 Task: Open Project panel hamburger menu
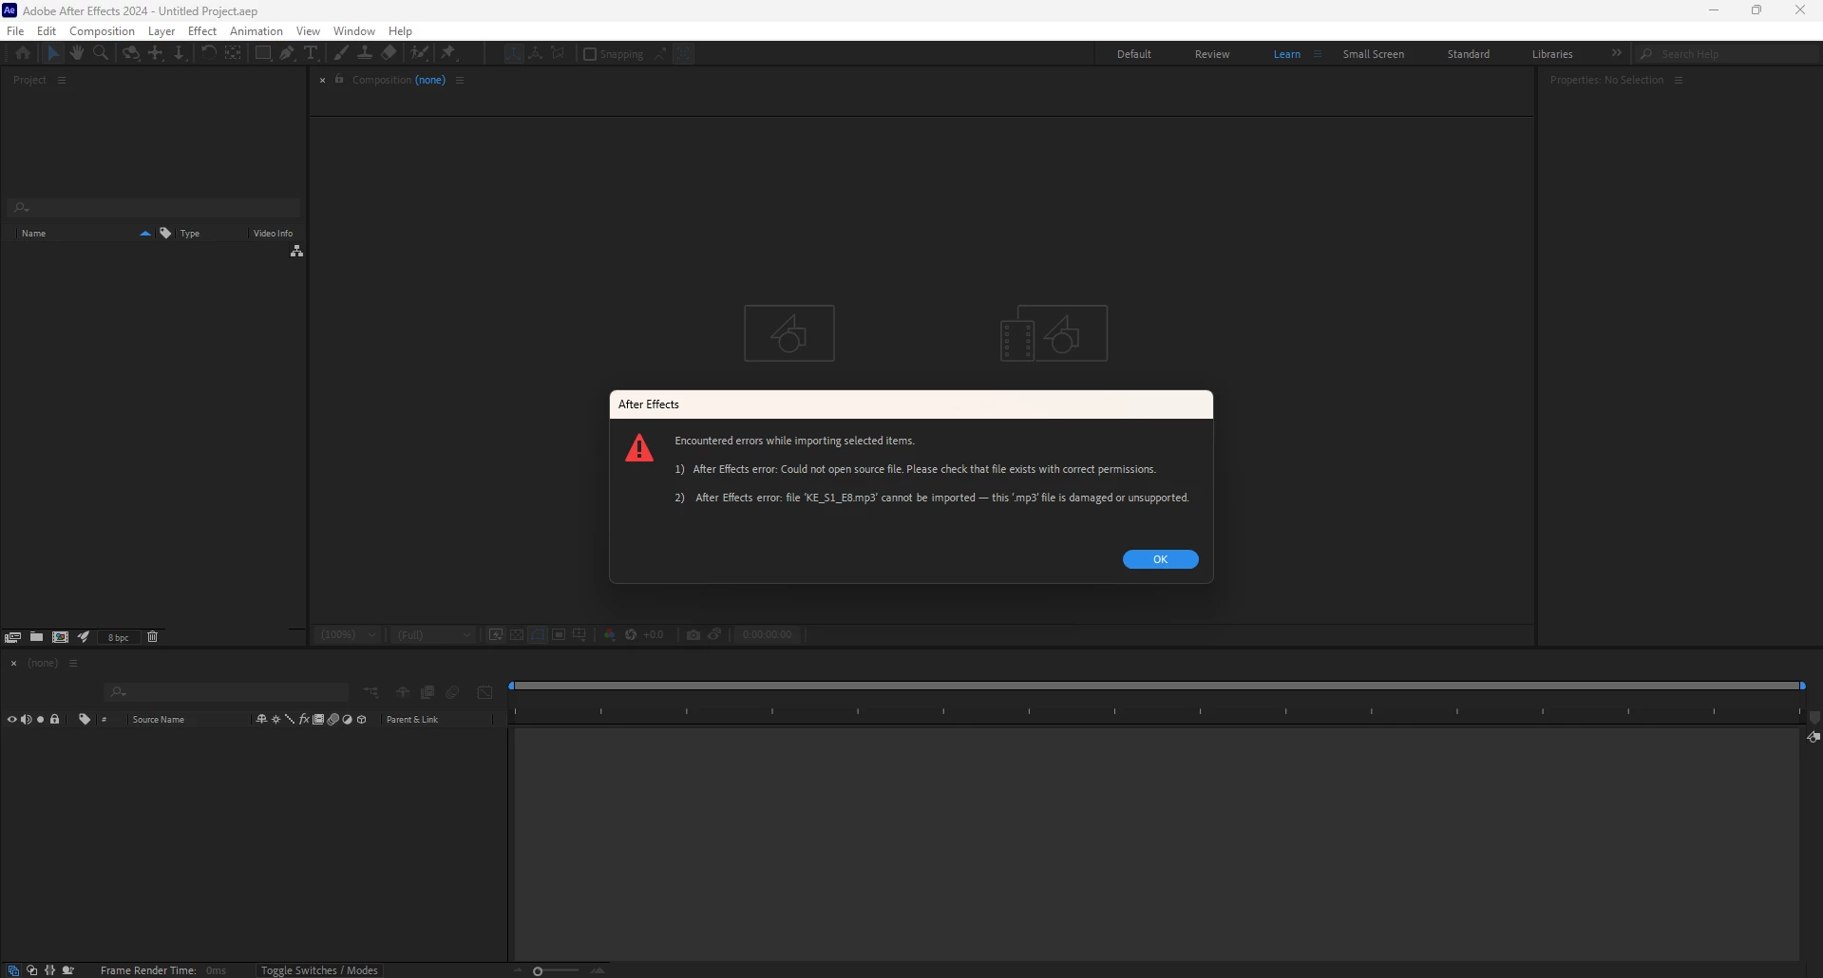[62, 80]
